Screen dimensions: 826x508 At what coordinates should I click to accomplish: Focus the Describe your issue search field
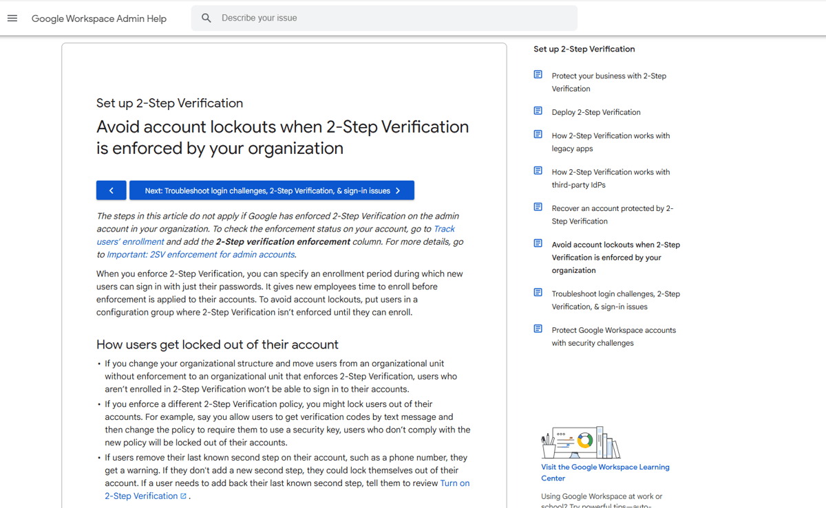(x=384, y=19)
